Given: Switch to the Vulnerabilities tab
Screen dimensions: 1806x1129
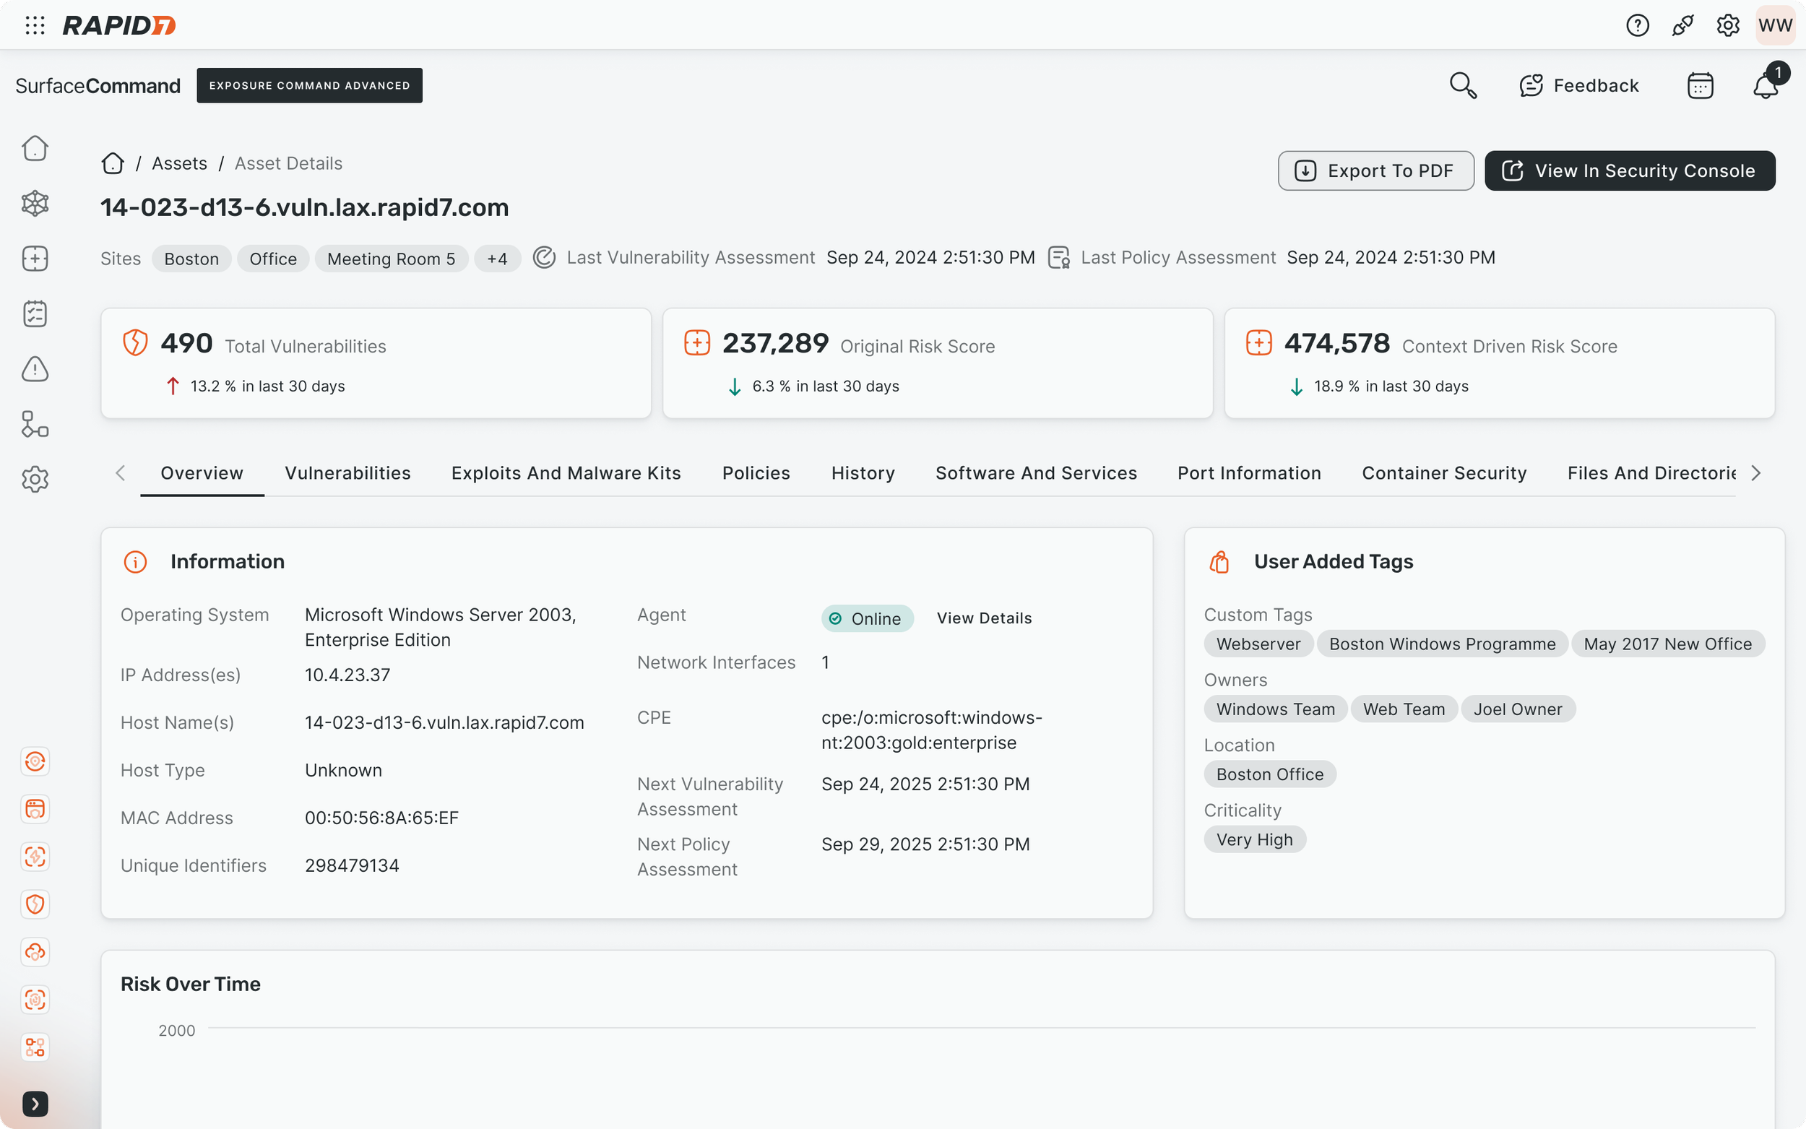Looking at the screenshot, I should click(x=347, y=473).
